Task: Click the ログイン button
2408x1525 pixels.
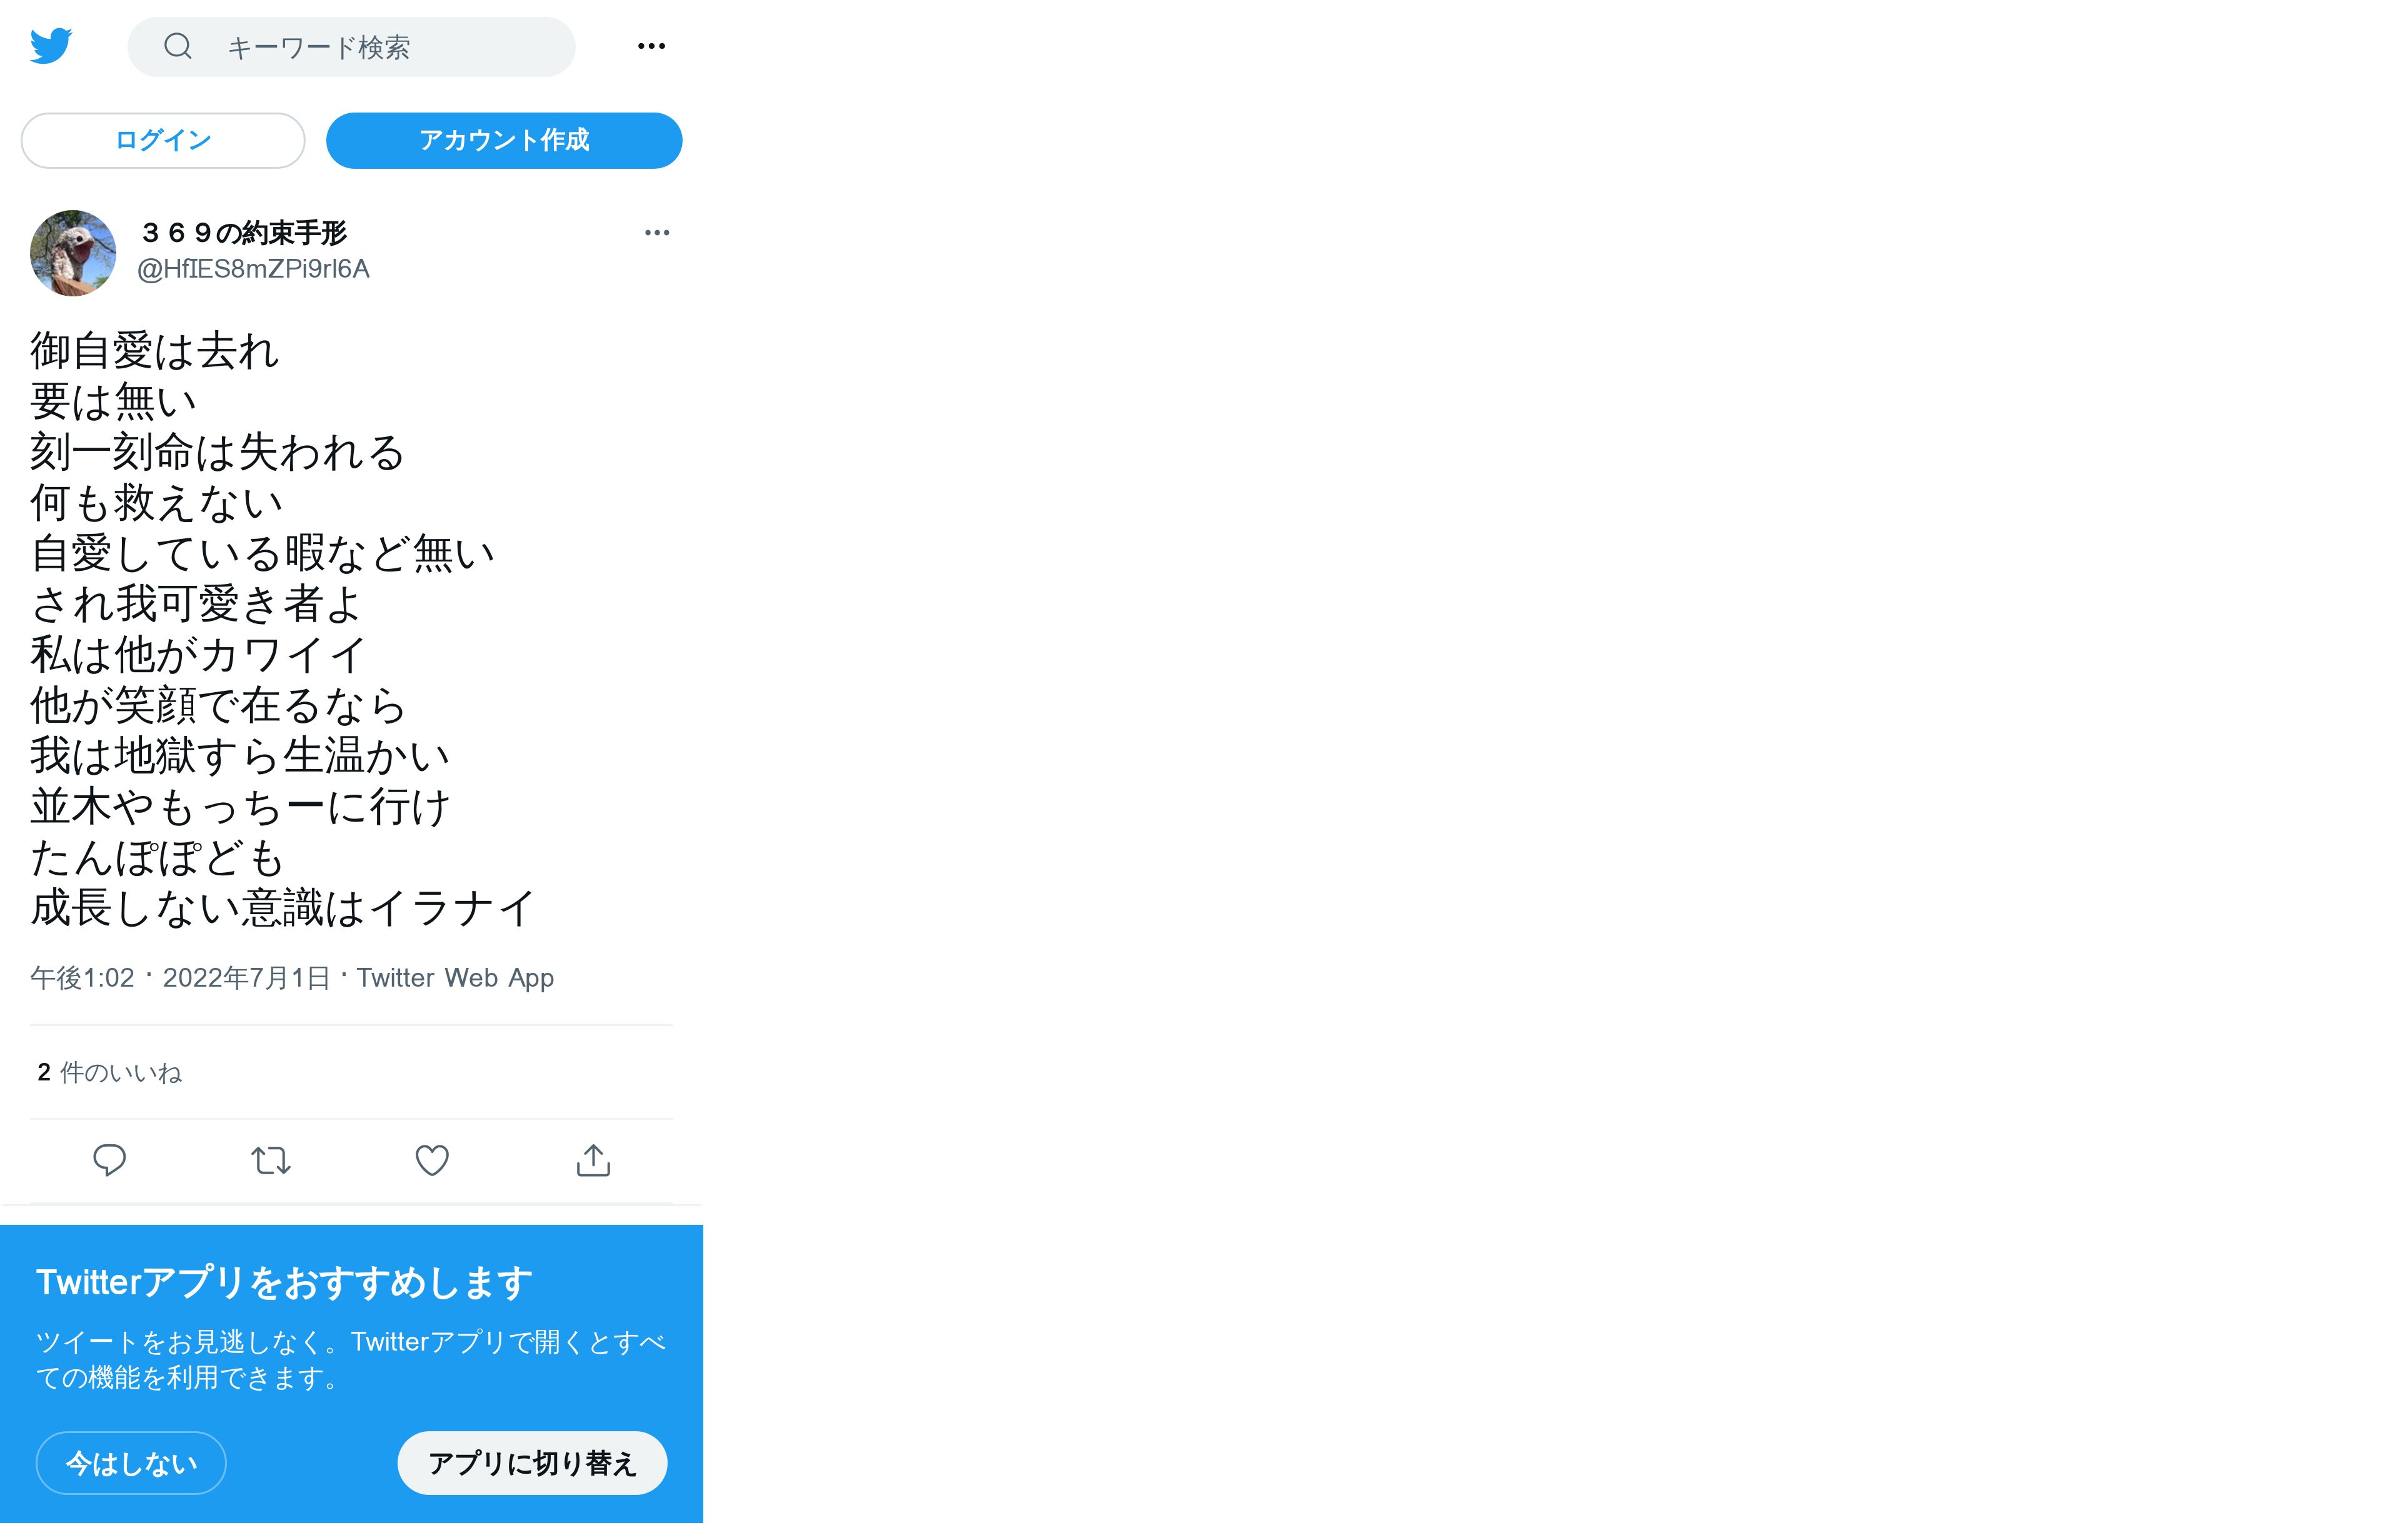Action: point(163,140)
